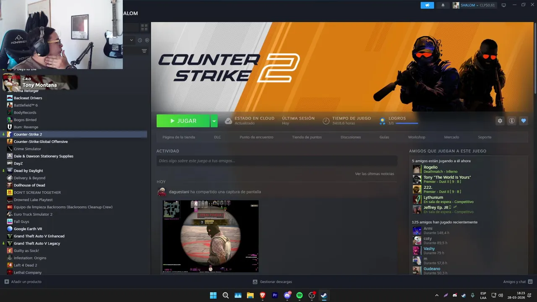Open the notifications bell icon
Screen dimensions: 537x302
click(443, 5)
